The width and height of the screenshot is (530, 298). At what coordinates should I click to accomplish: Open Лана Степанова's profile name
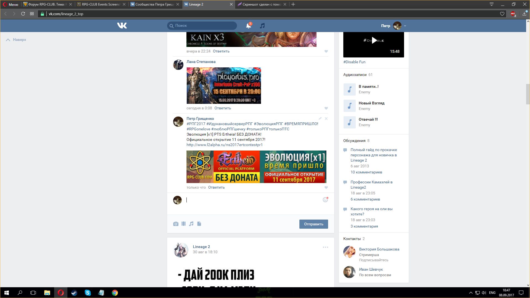201,62
